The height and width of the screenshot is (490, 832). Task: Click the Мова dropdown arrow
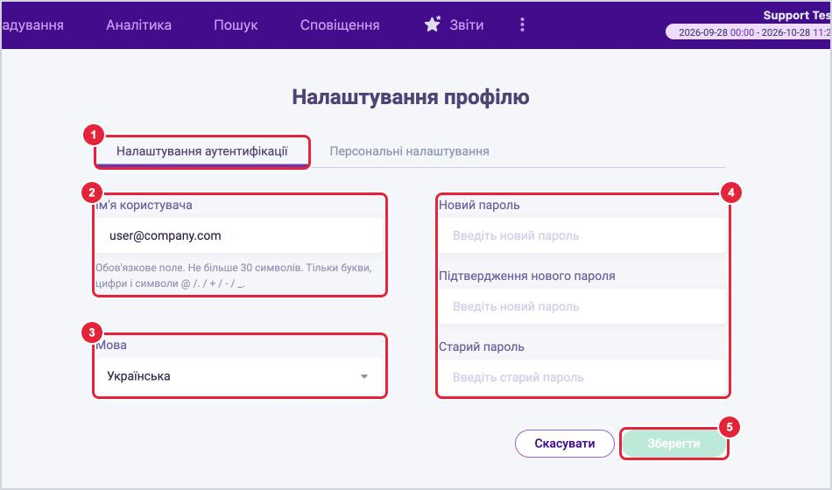tap(364, 376)
